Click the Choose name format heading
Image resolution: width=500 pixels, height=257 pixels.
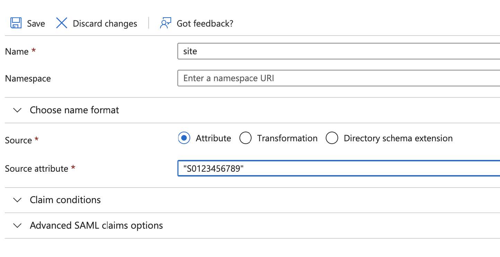click(x=74, y=110)
